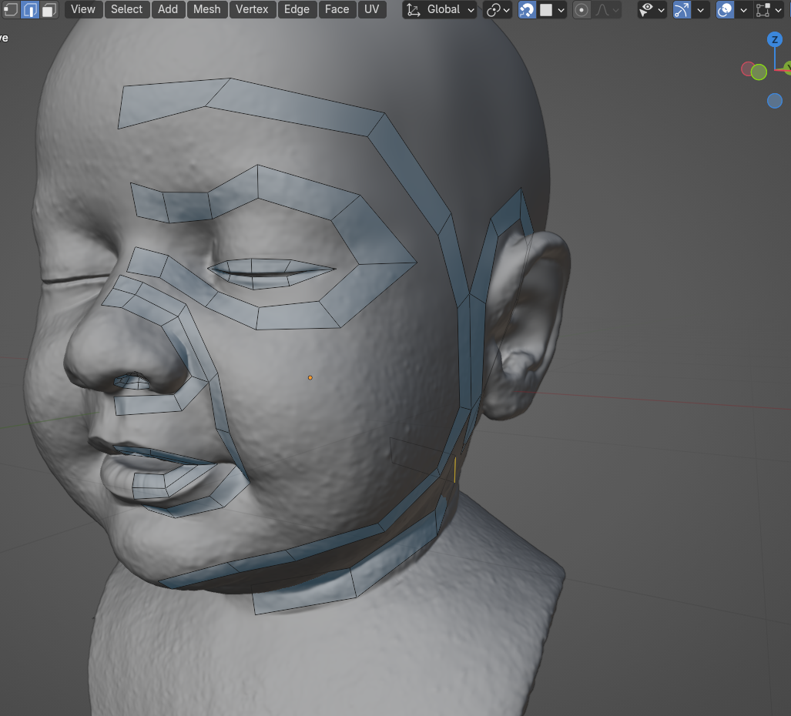
Task: Open the Mesh menu
Action: (x=206, y=10)
